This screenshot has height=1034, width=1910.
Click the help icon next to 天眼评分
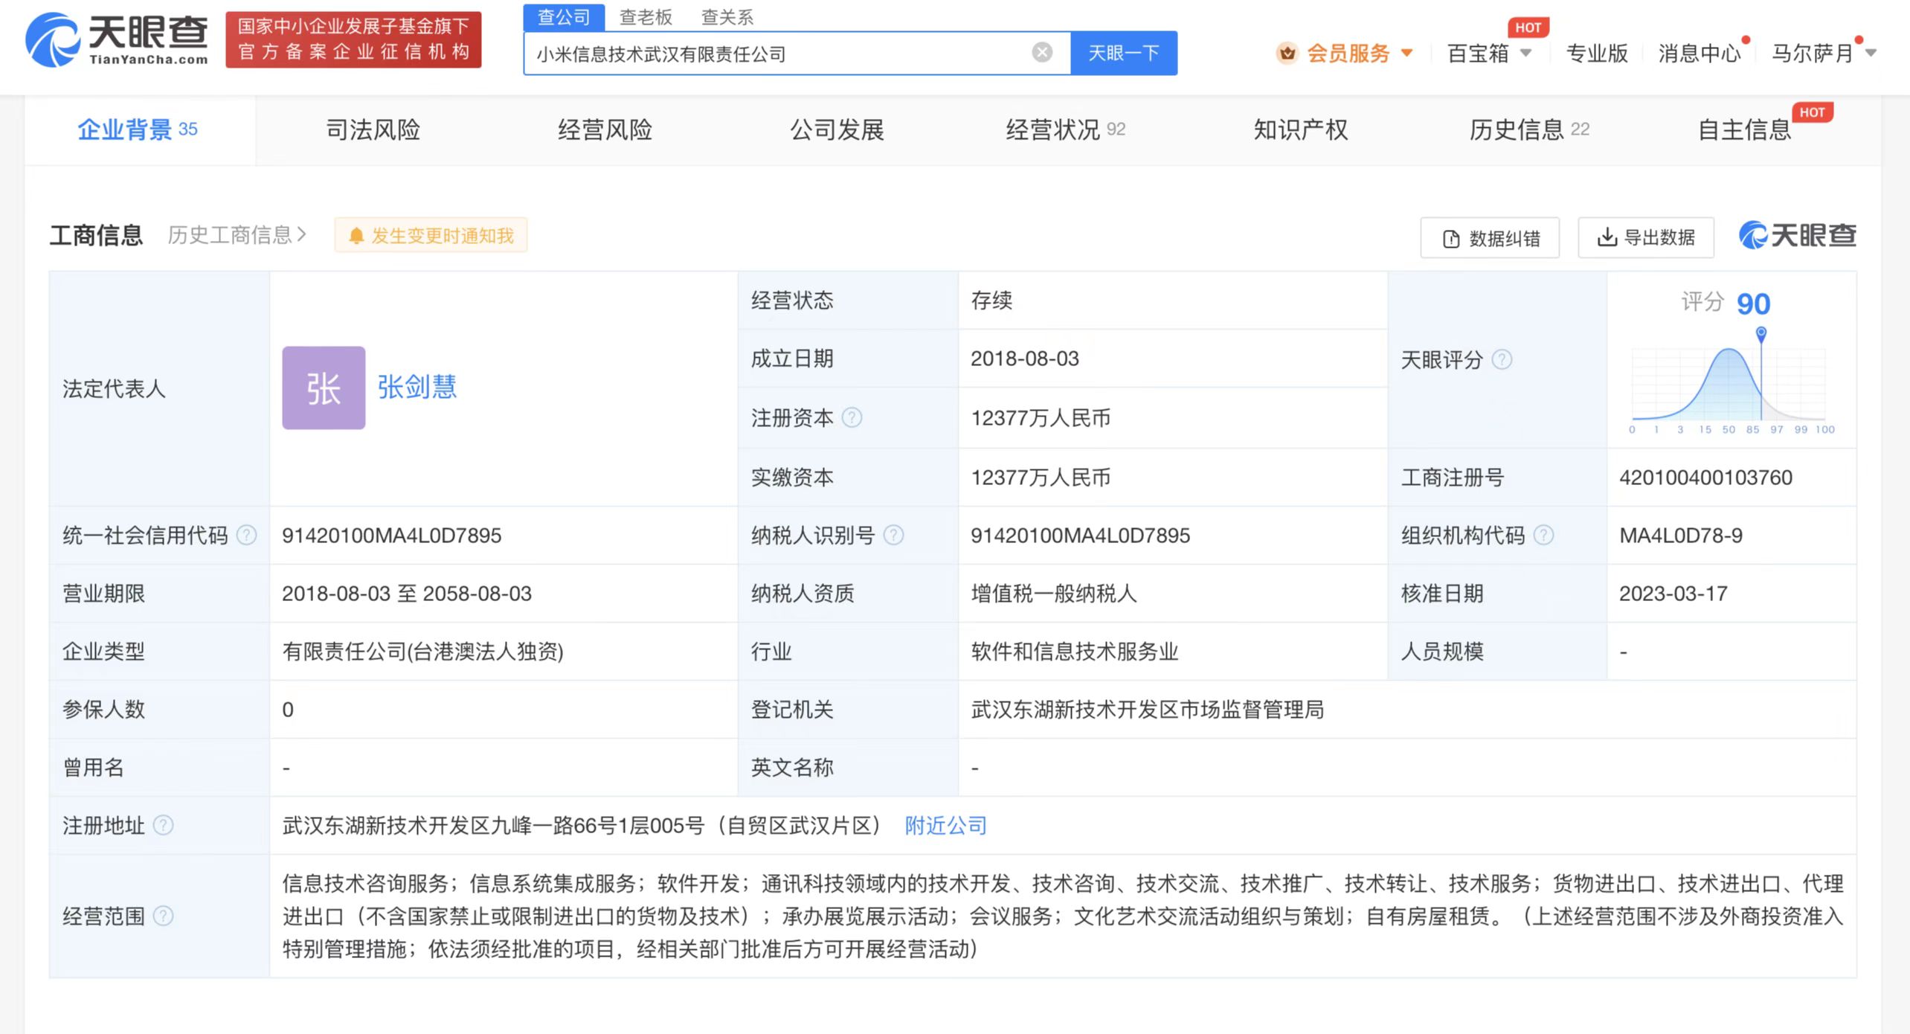click(1502, 359)
